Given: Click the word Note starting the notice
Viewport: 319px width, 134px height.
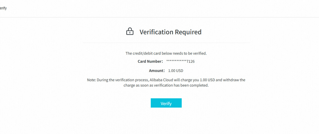Looking at the screenshot, I should (91, 80).
